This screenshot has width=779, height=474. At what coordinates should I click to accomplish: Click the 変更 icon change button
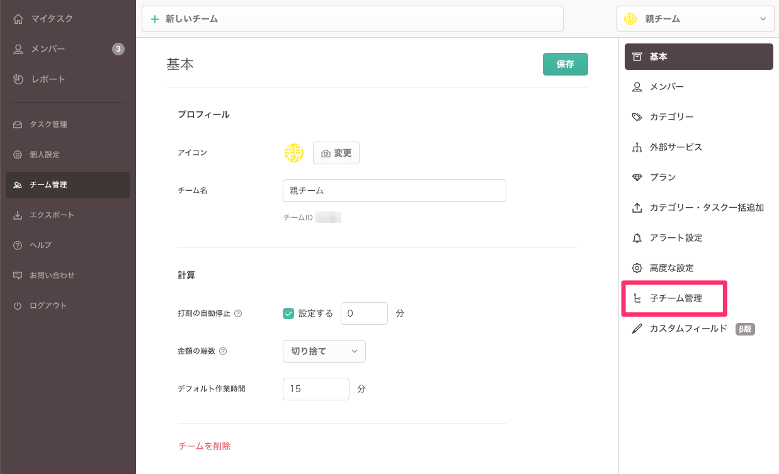coord(336,153)
